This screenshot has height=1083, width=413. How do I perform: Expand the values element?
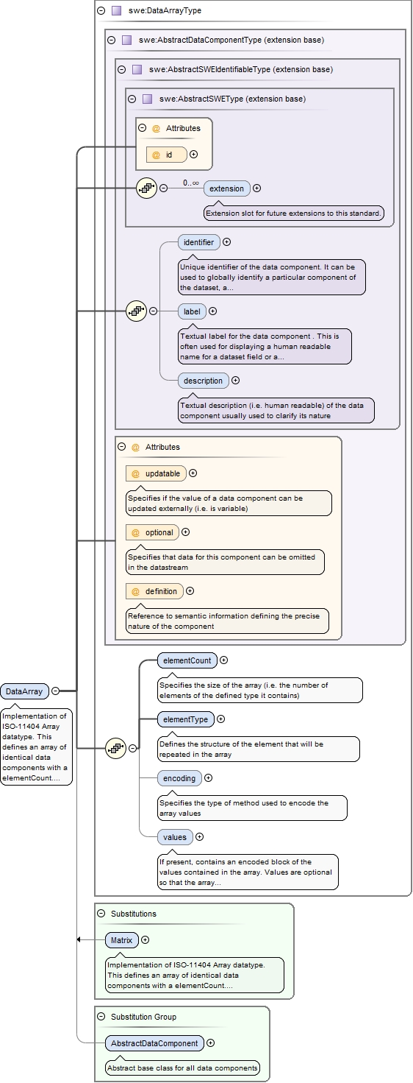[x=199, y=836]
